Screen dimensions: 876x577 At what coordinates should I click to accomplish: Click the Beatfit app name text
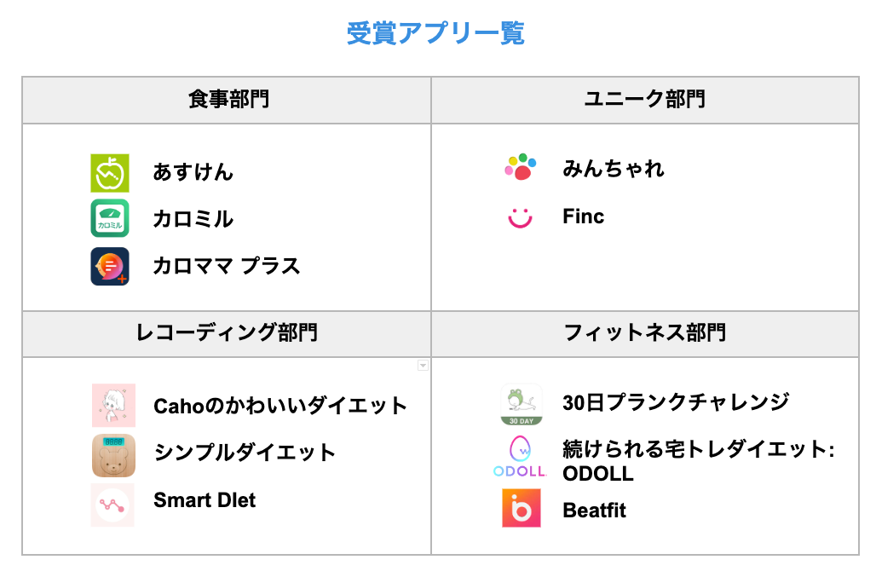point(594,511)
